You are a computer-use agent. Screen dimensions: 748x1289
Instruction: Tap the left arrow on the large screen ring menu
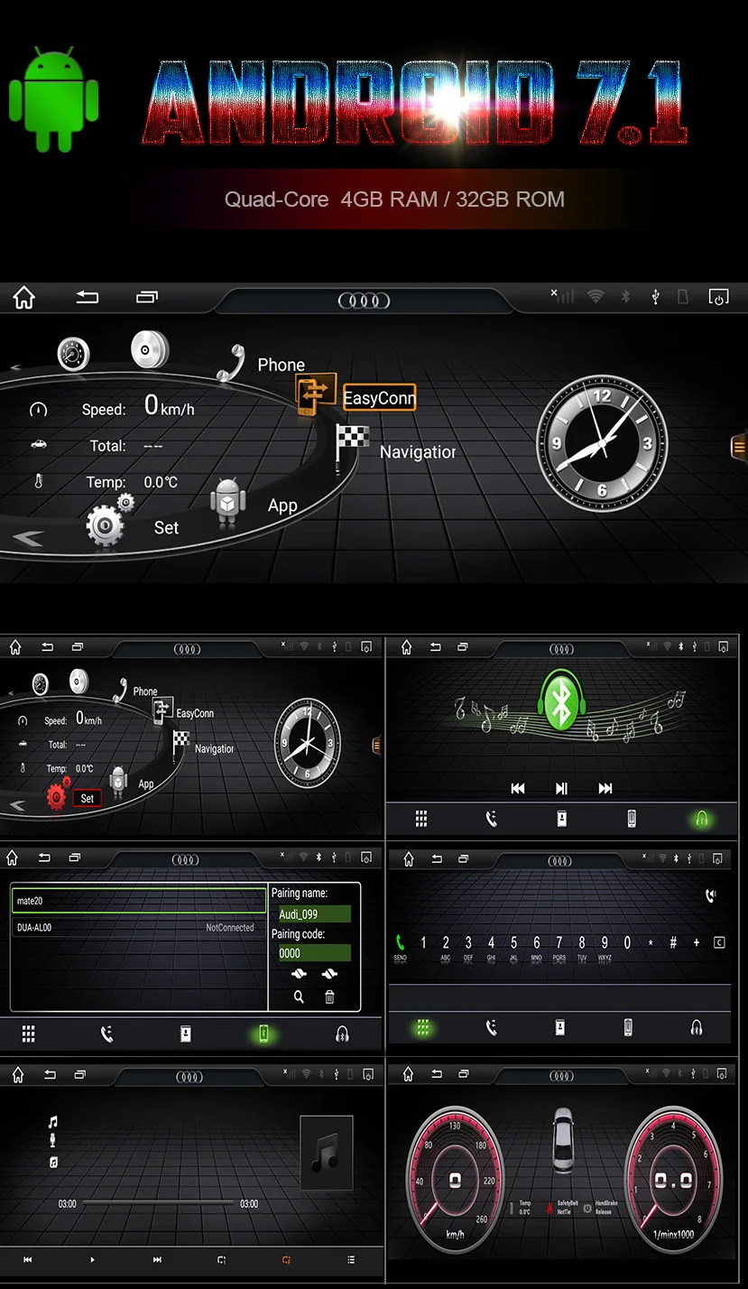(x=27, y=538)
